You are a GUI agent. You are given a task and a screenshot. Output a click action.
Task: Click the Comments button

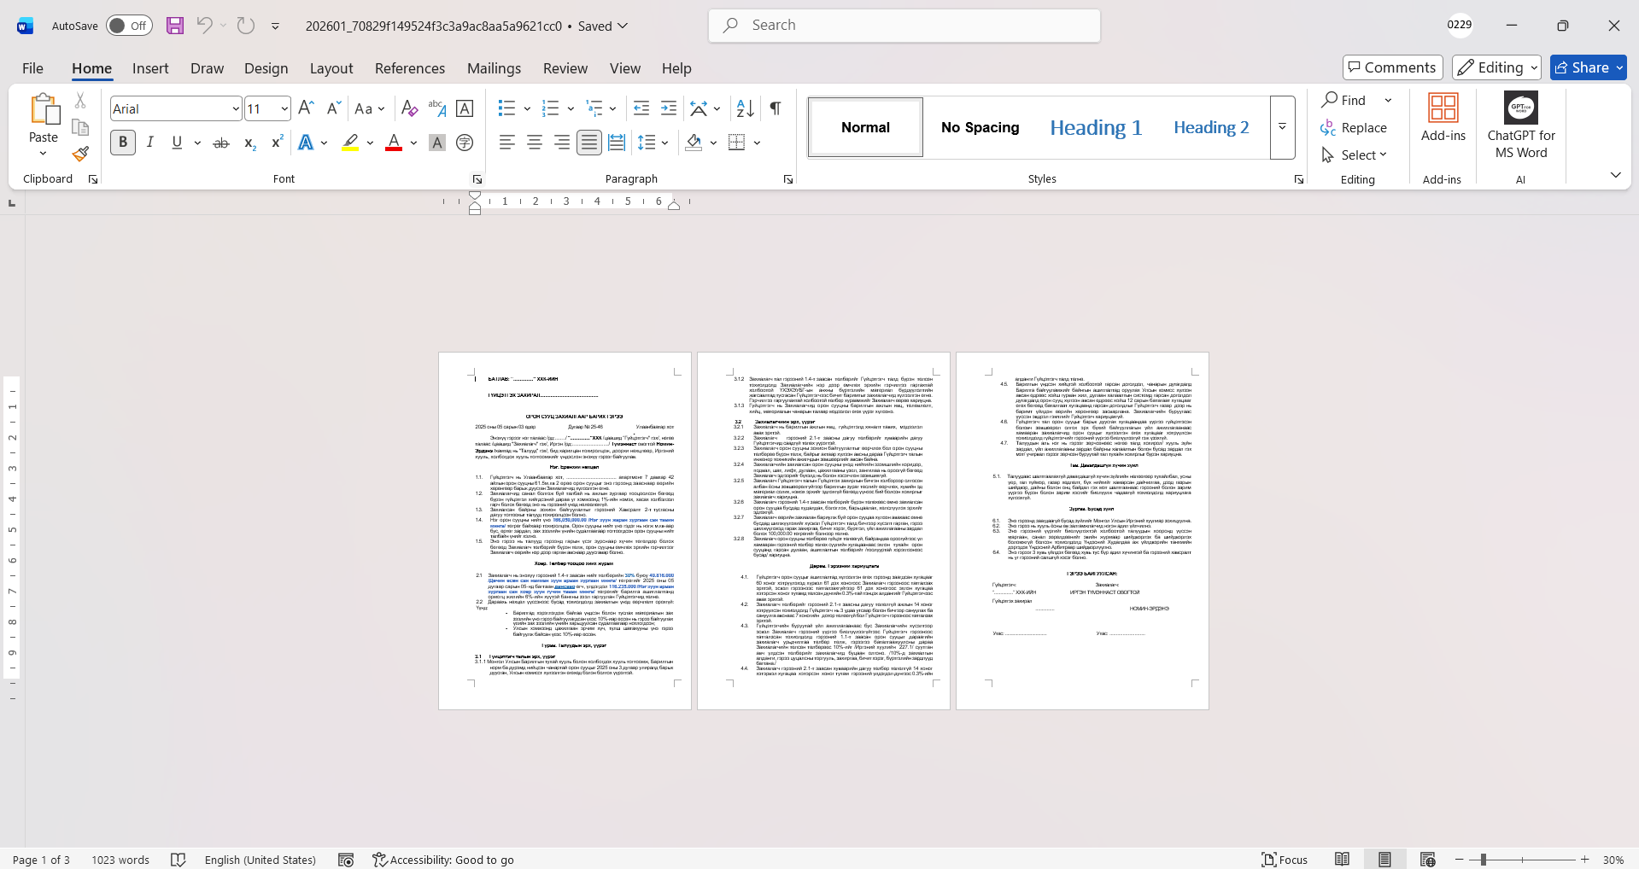click(1392, 67)
